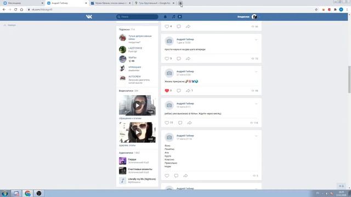The image size is (351, 197).
Task: Open the Аудиозаписи section header
Action: [x=129, y=153]
